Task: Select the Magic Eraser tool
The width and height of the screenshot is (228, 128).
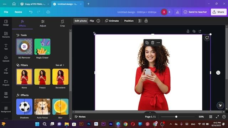Action: click(42, 47)
